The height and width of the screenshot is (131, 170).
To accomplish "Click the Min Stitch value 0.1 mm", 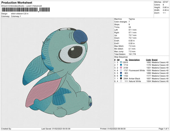I will coord(132,49).
